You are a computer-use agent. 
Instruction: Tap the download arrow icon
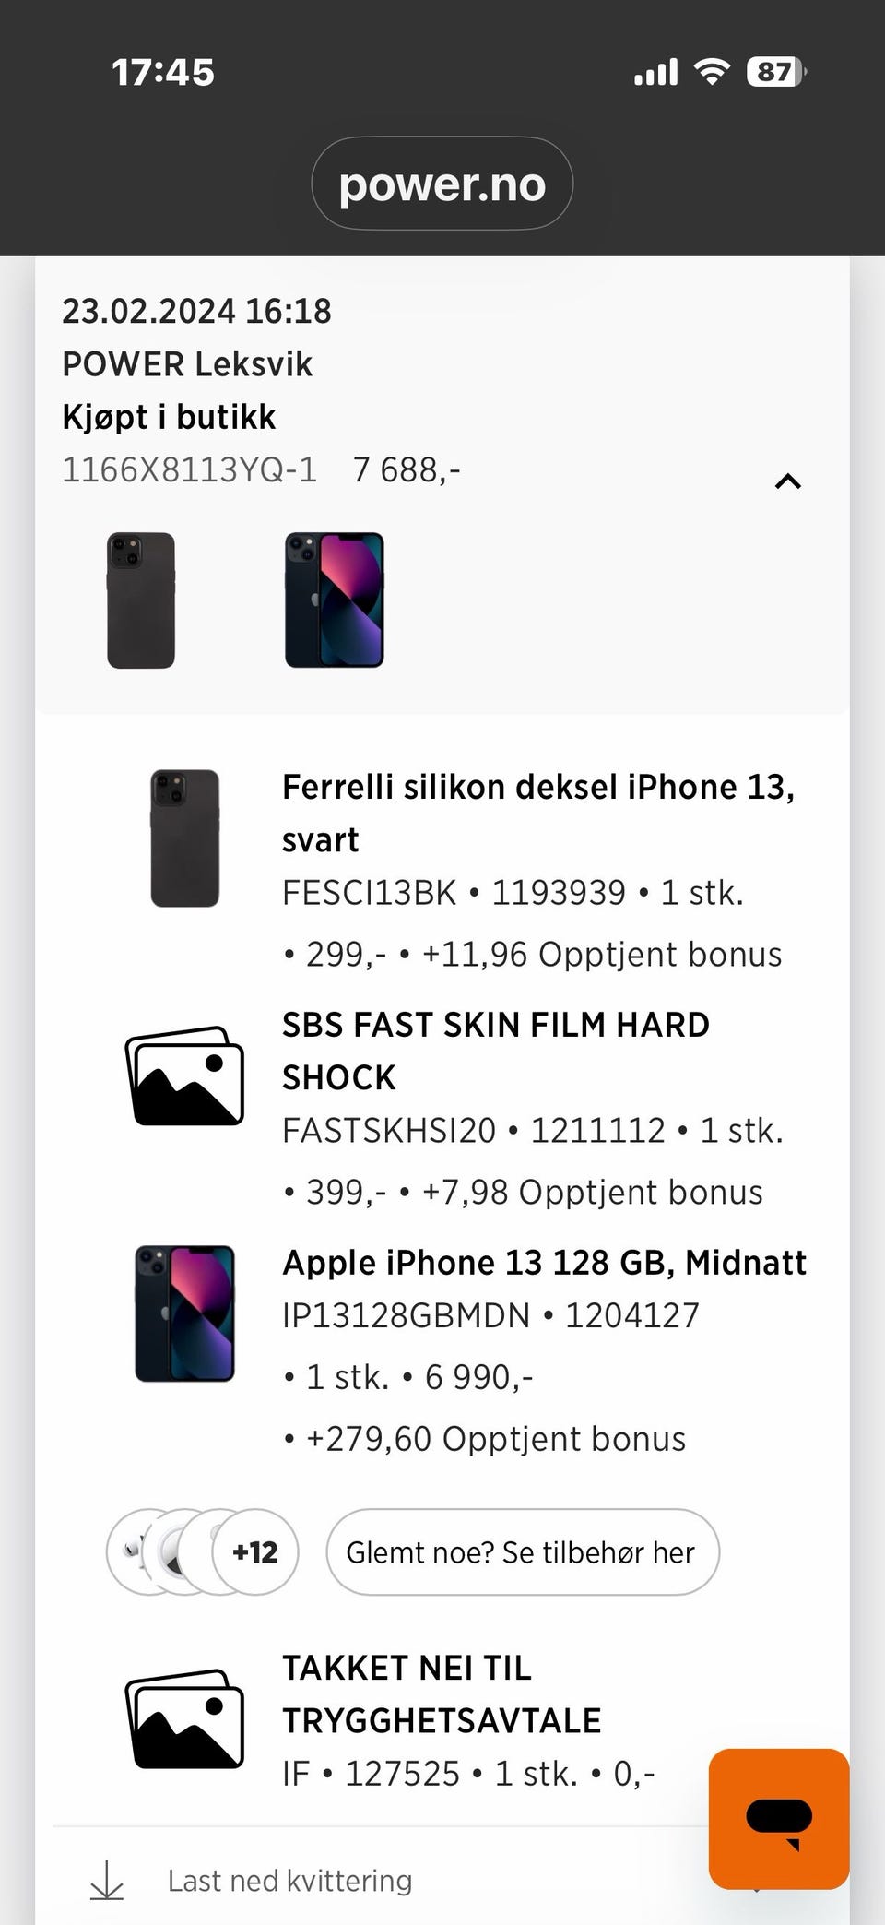pos(107,1881)
